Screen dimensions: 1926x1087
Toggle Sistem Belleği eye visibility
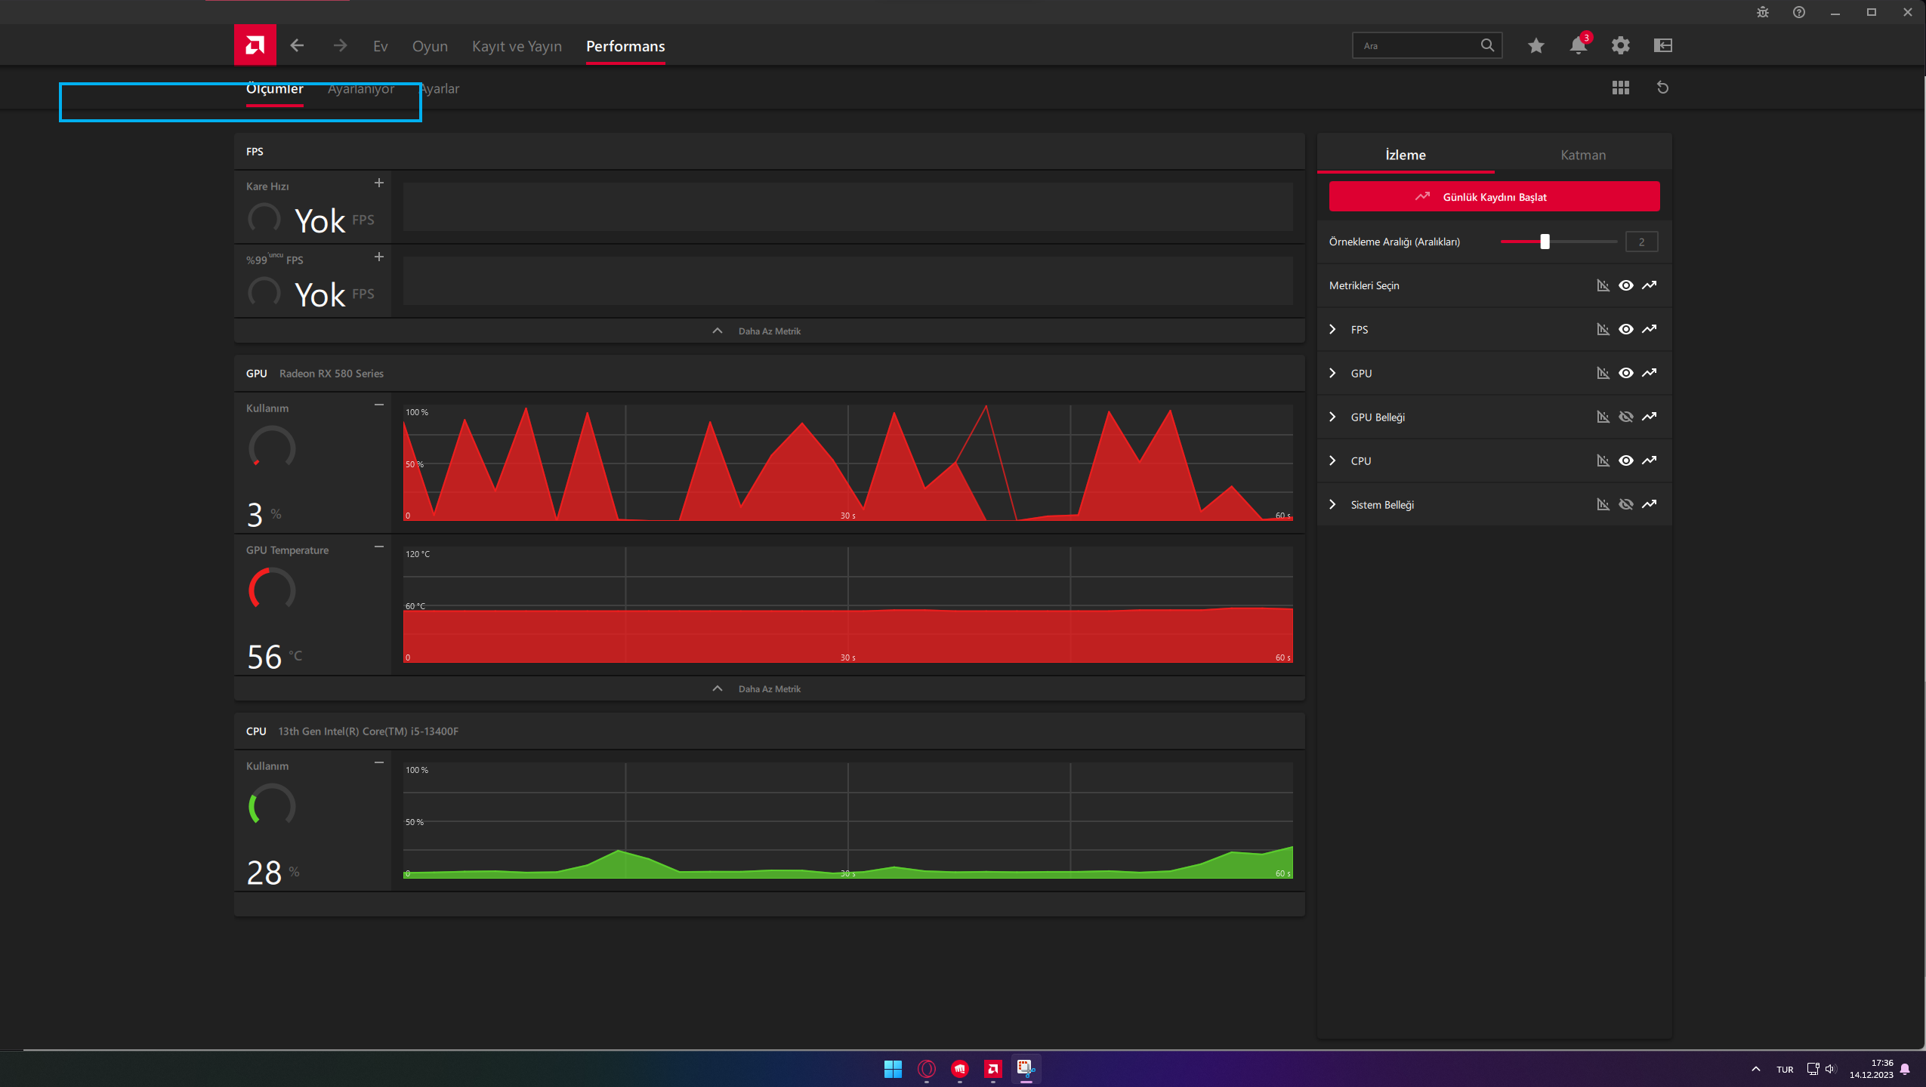click(x=1626, y=504)
